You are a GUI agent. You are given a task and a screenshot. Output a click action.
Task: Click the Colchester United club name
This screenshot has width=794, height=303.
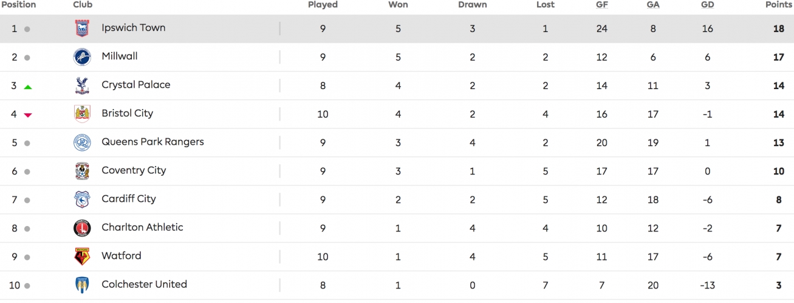[x=144, y=284]
